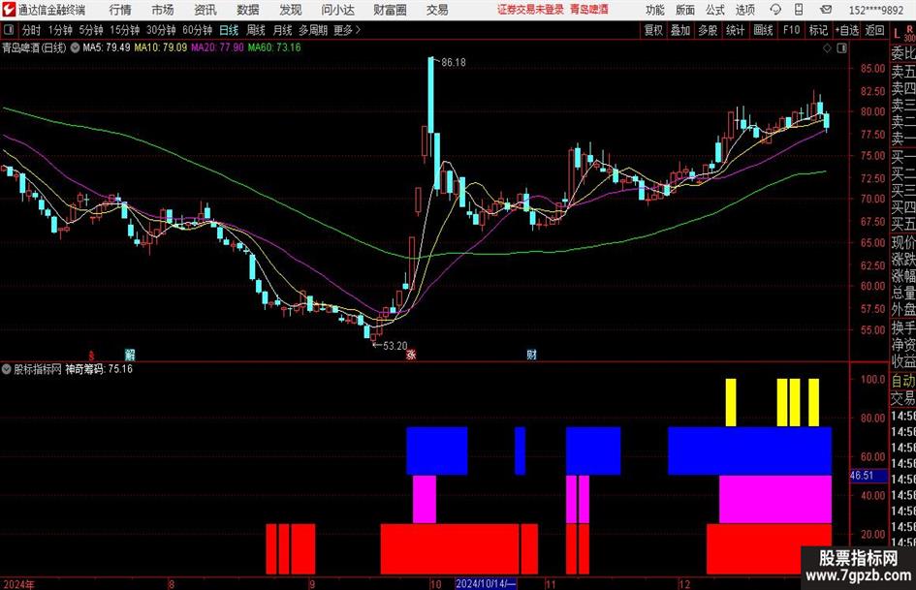
Task: Open the mail envelope icon
Action: (x=826, y=10)
